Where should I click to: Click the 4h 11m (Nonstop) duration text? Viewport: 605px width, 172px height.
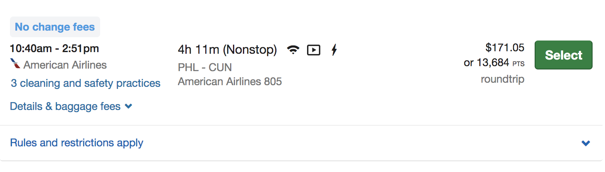pyautogui.click(x=227, y=50)
